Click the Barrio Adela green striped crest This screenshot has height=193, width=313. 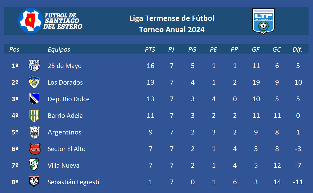[x=34, y=115]
